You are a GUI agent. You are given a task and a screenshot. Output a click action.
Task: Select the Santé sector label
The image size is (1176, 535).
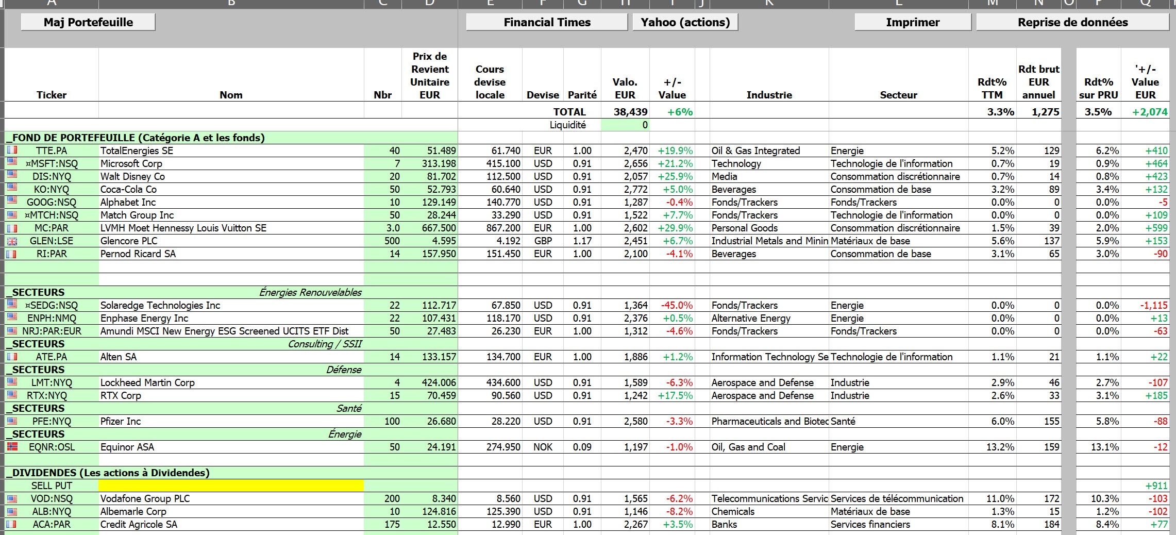[x=349, y=408]
